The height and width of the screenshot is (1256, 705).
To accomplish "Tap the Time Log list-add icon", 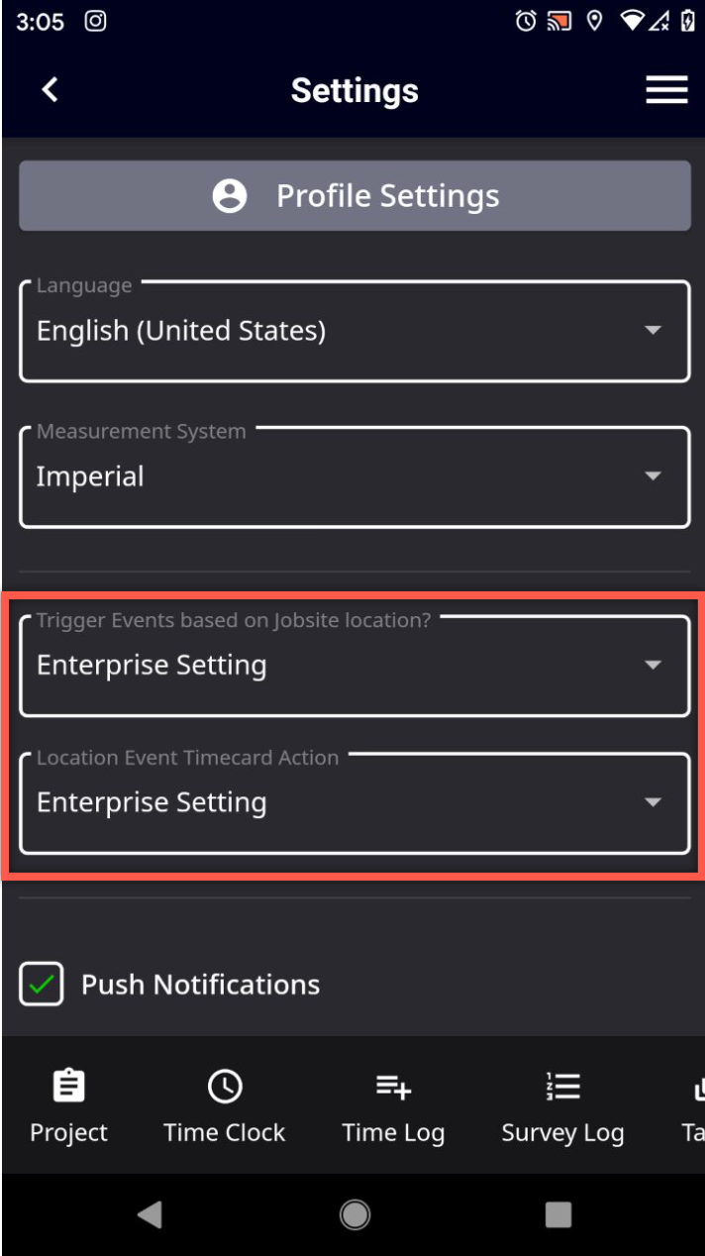I will tap(393, 1087).
